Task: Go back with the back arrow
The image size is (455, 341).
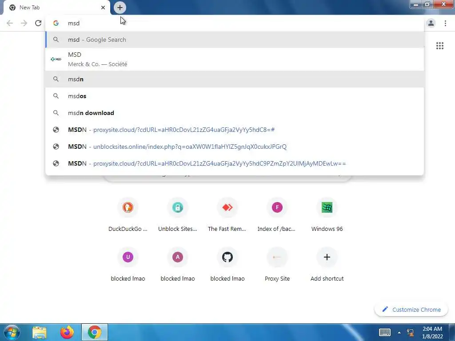Action: tap(10, 23)
